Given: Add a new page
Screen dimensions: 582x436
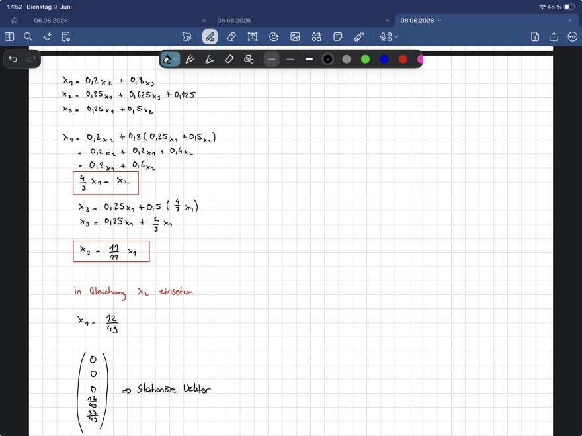Looking at the screenshot, I should [535, 36].
